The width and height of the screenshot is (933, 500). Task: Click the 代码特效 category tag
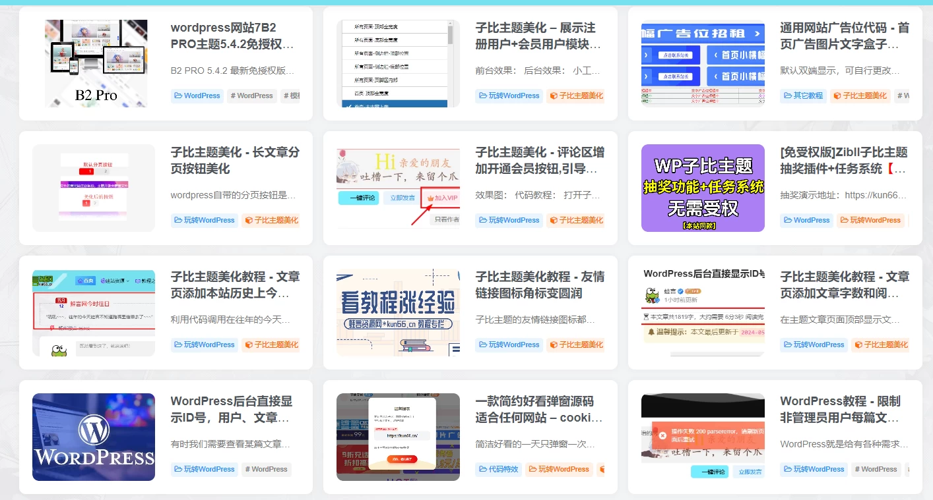tap(499, 469)
